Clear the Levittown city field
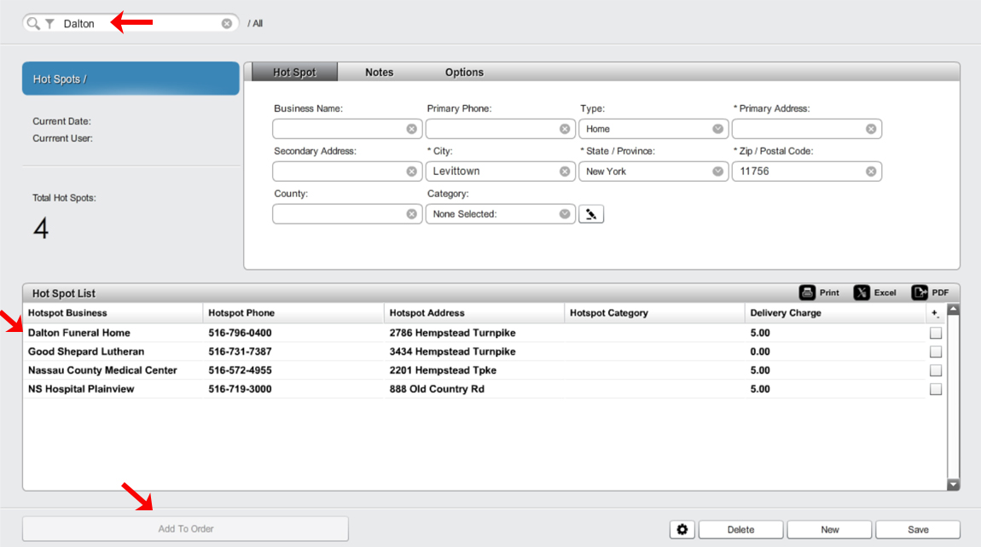This screenshot has height=547, width=981. [565, 172]
